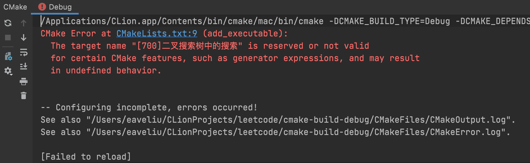Viewport: 530px width, 163px height.
Task: Open the CMake settings icon
Action: [8, 57]
